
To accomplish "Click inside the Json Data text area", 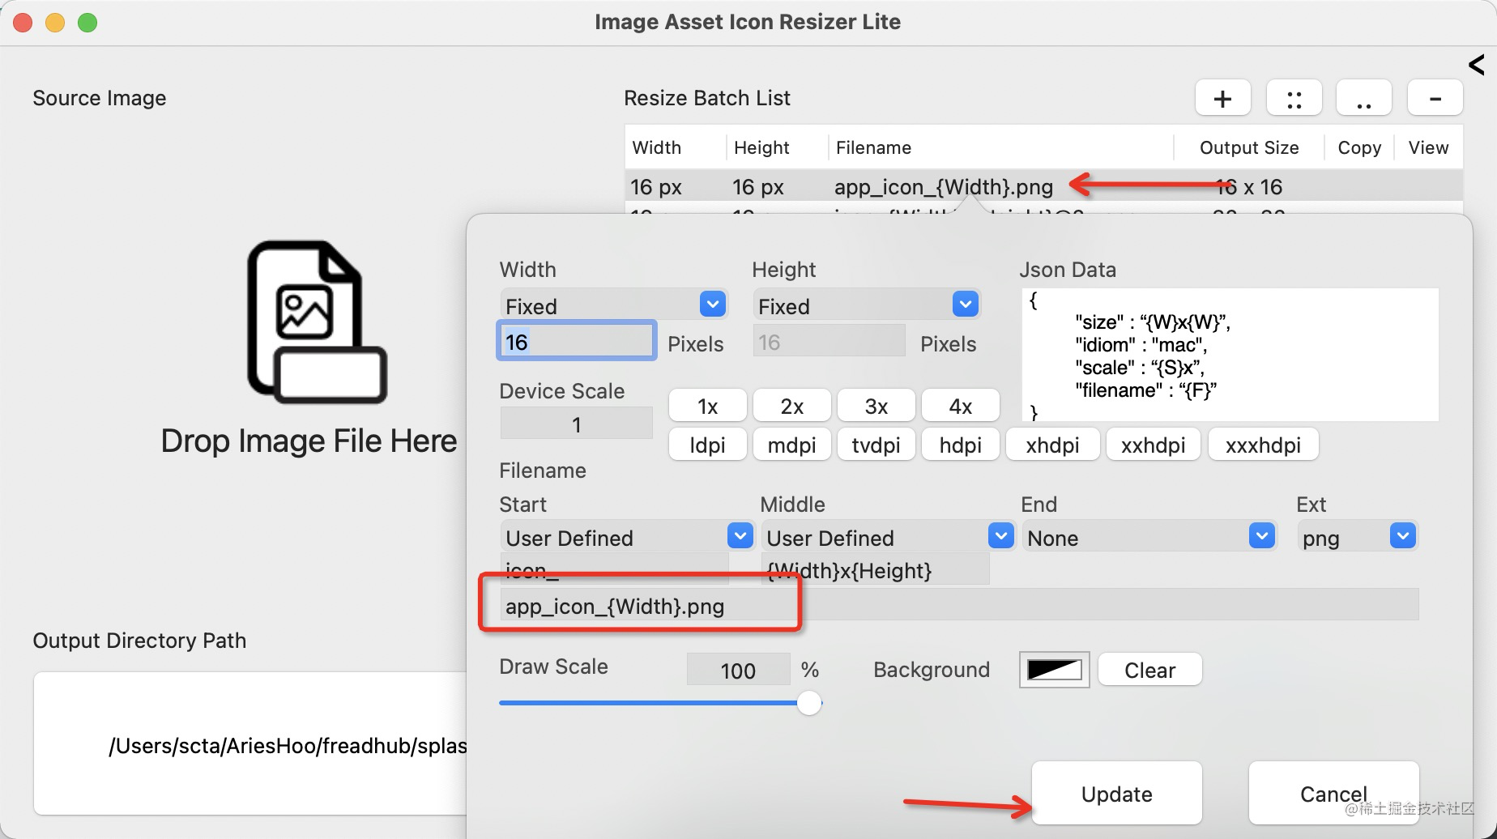I will (x=1230, y=354).
